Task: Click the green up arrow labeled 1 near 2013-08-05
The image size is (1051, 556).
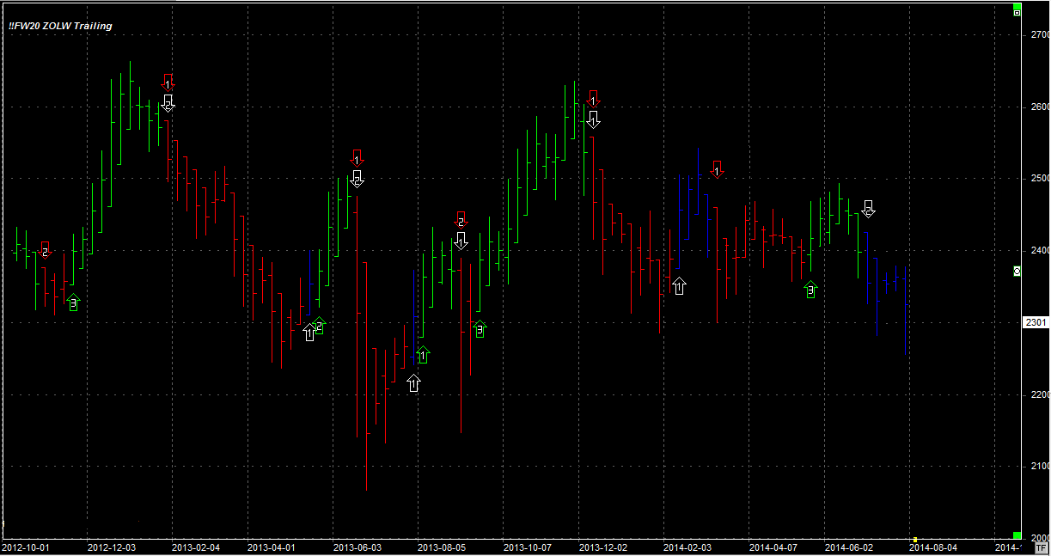Action: [422, 354]
